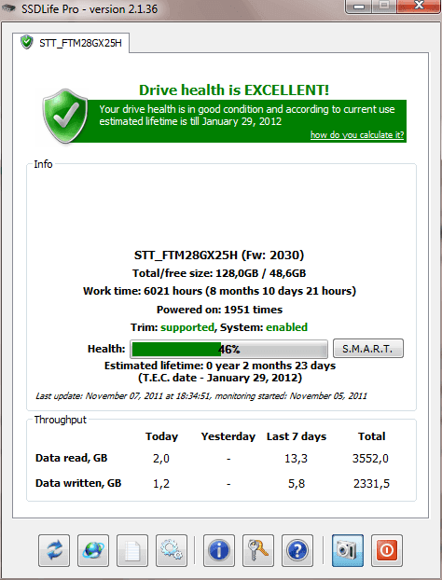Click the 'Work time: 6021 hours' line
The image size is (442, 580).
click(x=219, y=291)
